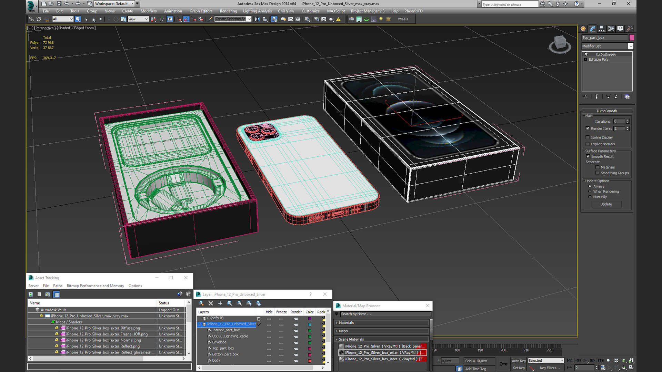Click Create New Layer icon in Layer dialog
The image size is (662, 372).
point(201,303)
